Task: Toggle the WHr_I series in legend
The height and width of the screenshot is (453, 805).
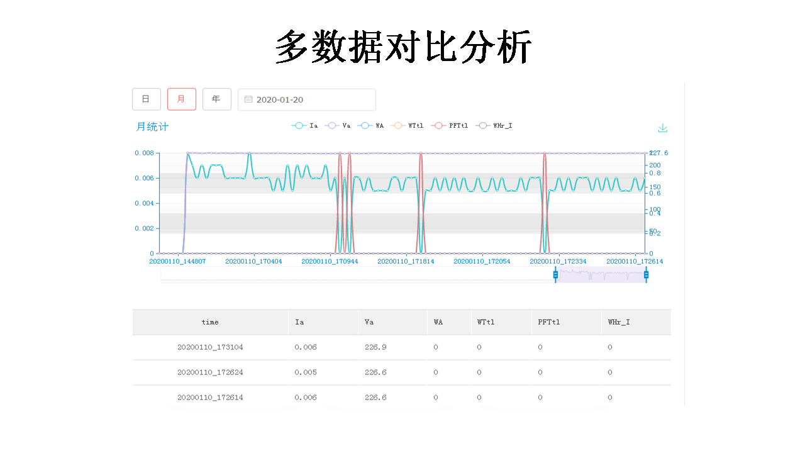Action: click(494, 126)
